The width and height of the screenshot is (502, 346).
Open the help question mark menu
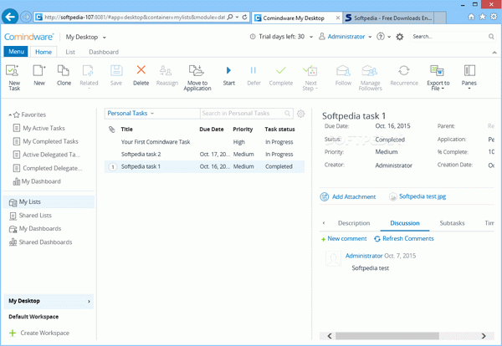click(x=383, y=37)
